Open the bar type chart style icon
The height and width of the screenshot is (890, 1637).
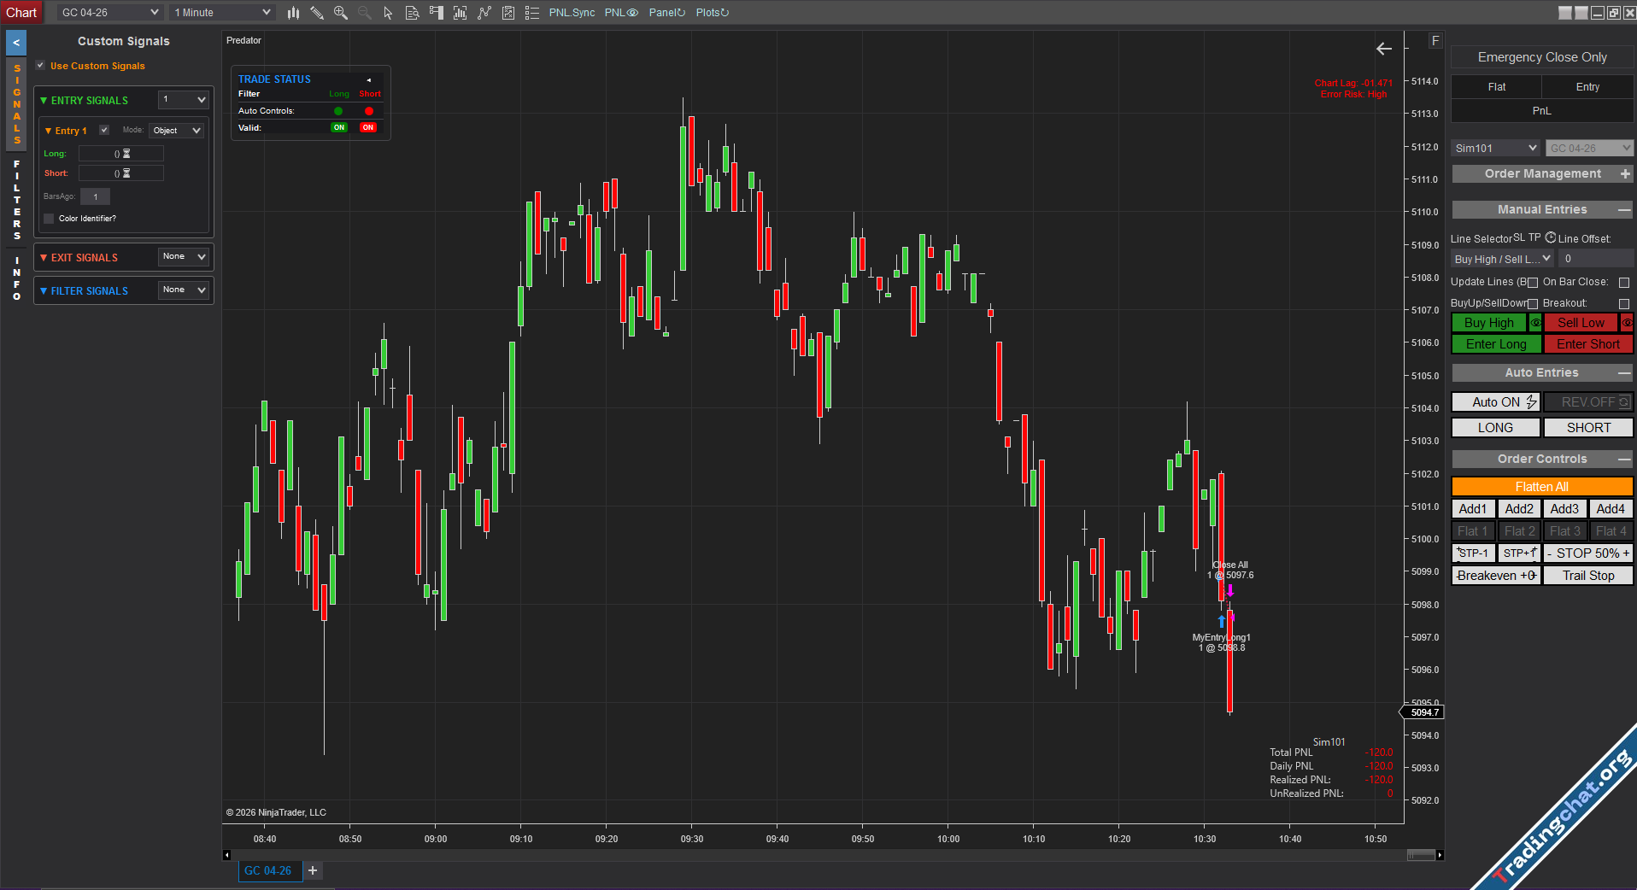(x=293, y=13)
